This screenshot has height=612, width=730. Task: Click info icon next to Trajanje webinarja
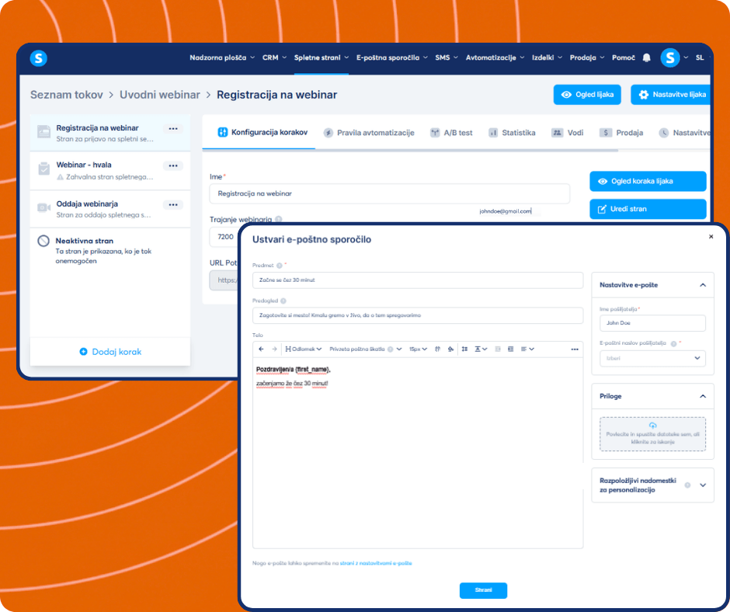pos(278,219)
